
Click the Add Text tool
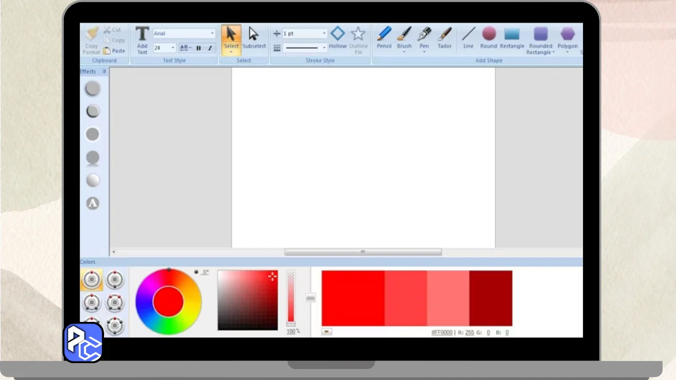142,40
